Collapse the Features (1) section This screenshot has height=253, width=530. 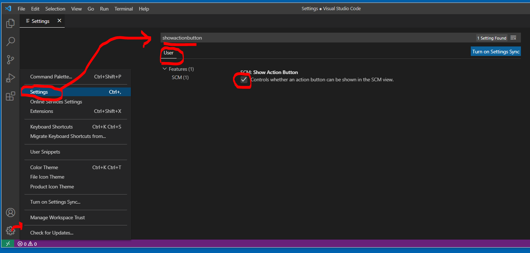point(165,69)
